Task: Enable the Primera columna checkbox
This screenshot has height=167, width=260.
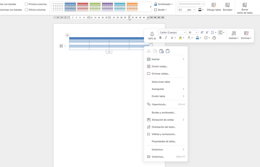Action: [26, 4]
